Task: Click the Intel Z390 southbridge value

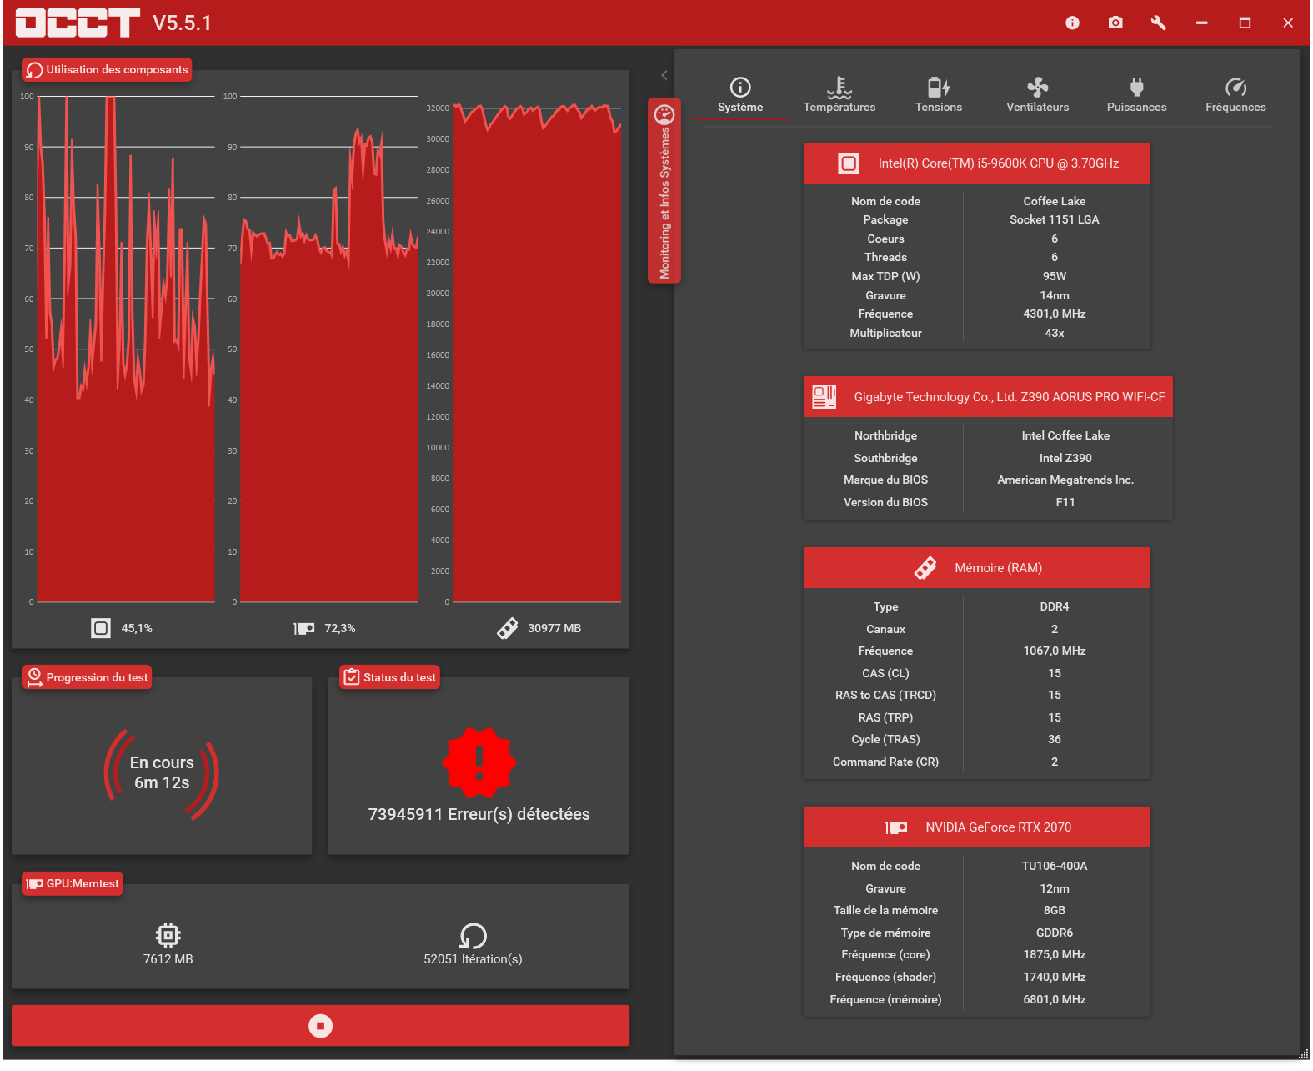Action: tap(1065, 458)
